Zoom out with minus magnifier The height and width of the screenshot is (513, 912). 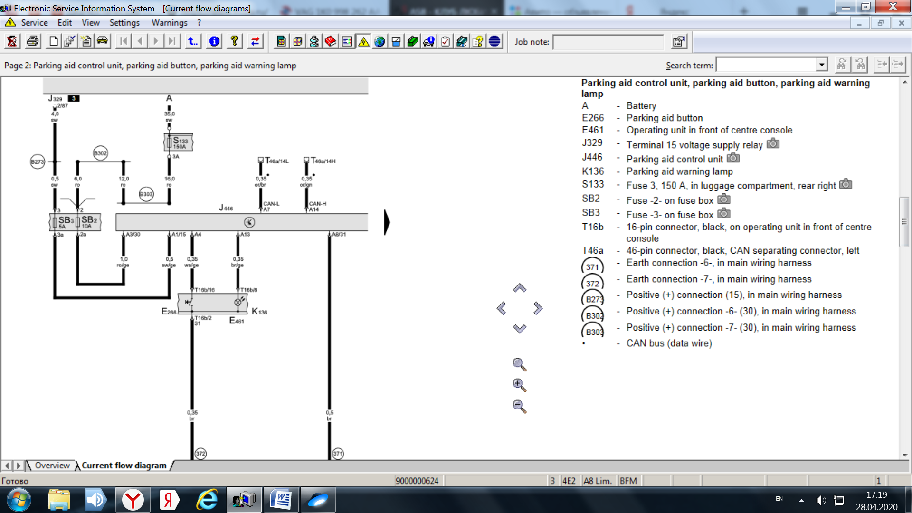click(519, 407)
